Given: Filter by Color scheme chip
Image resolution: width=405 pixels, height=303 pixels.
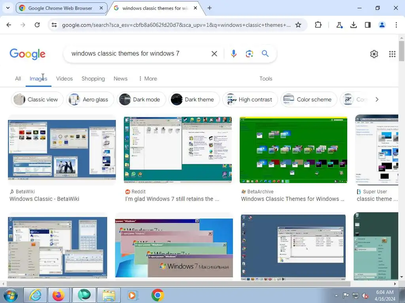Looking at the screenshot, I should pyautogui.click(x=309, y=99).
